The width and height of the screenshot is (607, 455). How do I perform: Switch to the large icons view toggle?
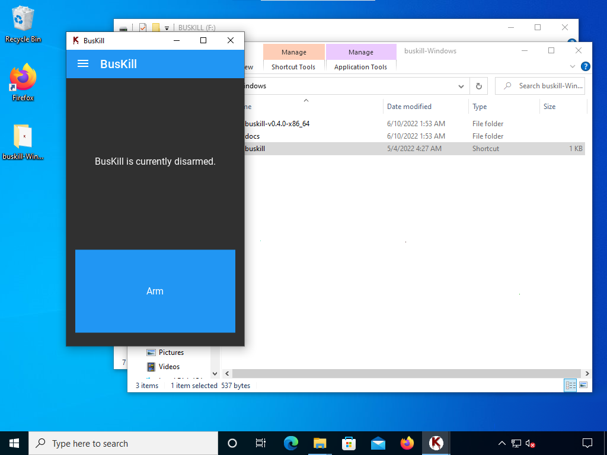click(583, 385)
